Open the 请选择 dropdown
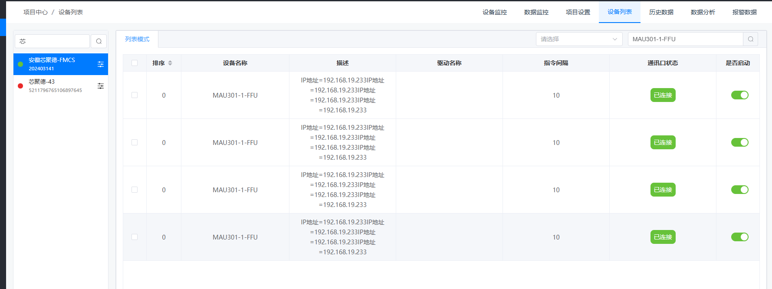The height and width of the screenshot is (289, 772). (x=579, y=39)
